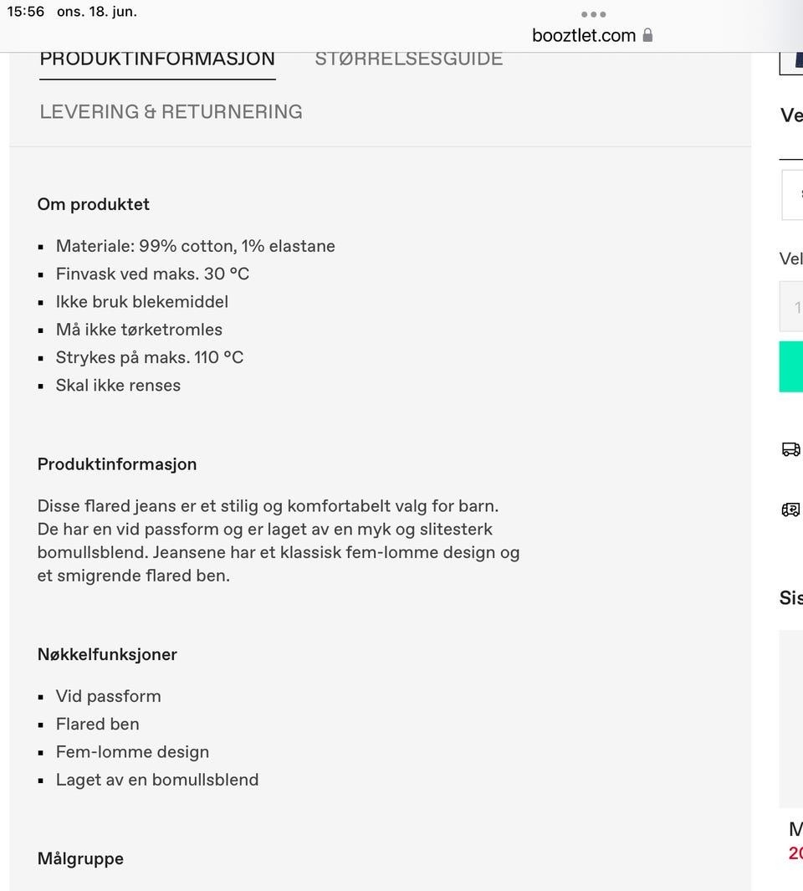Screen dimensions: 803x891
Task: Click the Om produktet heading
Action: [x=93, y=204]
